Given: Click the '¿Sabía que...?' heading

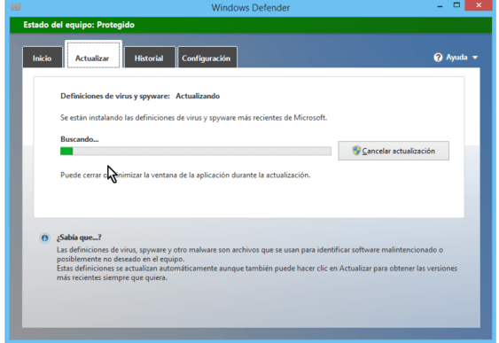Looking at the screenshot, I should [x=79, y=238].
